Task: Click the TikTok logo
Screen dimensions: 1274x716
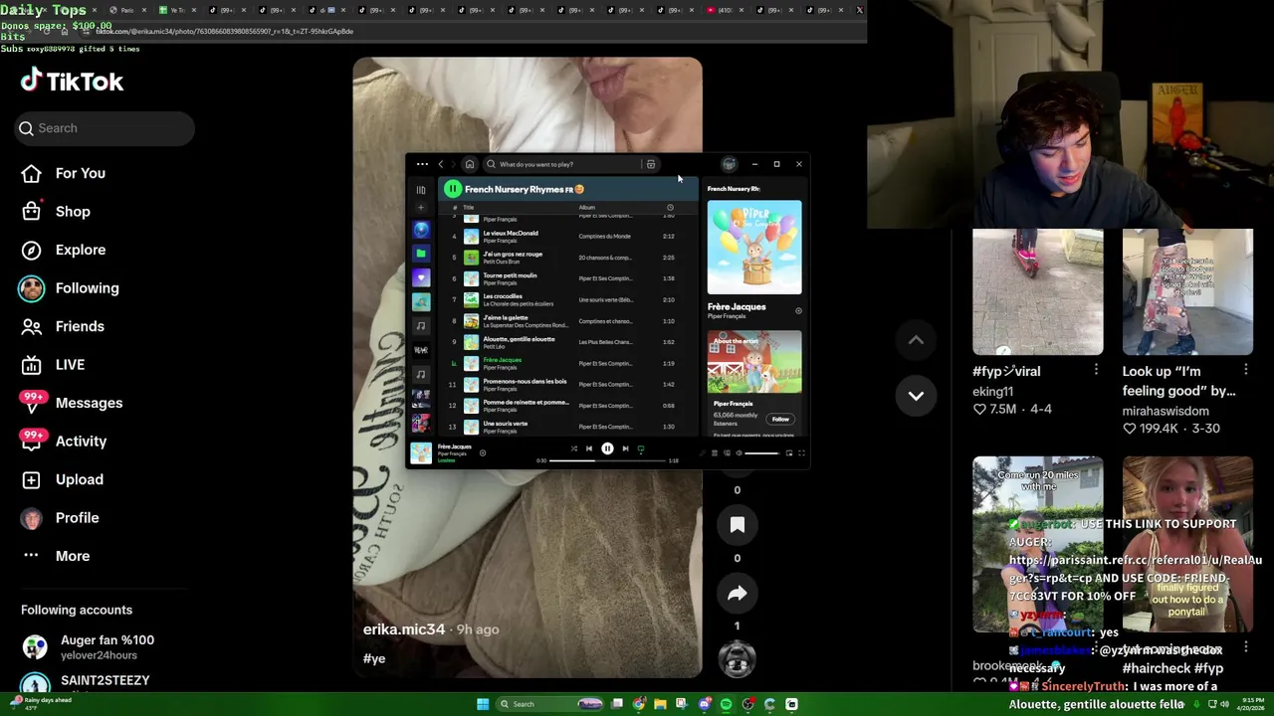Action: pos(72,81)
